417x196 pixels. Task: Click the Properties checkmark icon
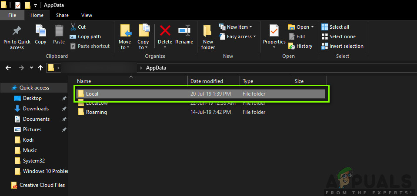click(274, 30)
